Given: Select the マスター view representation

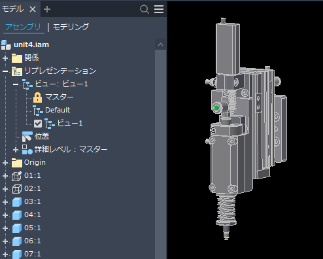Looking at the screenshot, I should tap(59, 97).
